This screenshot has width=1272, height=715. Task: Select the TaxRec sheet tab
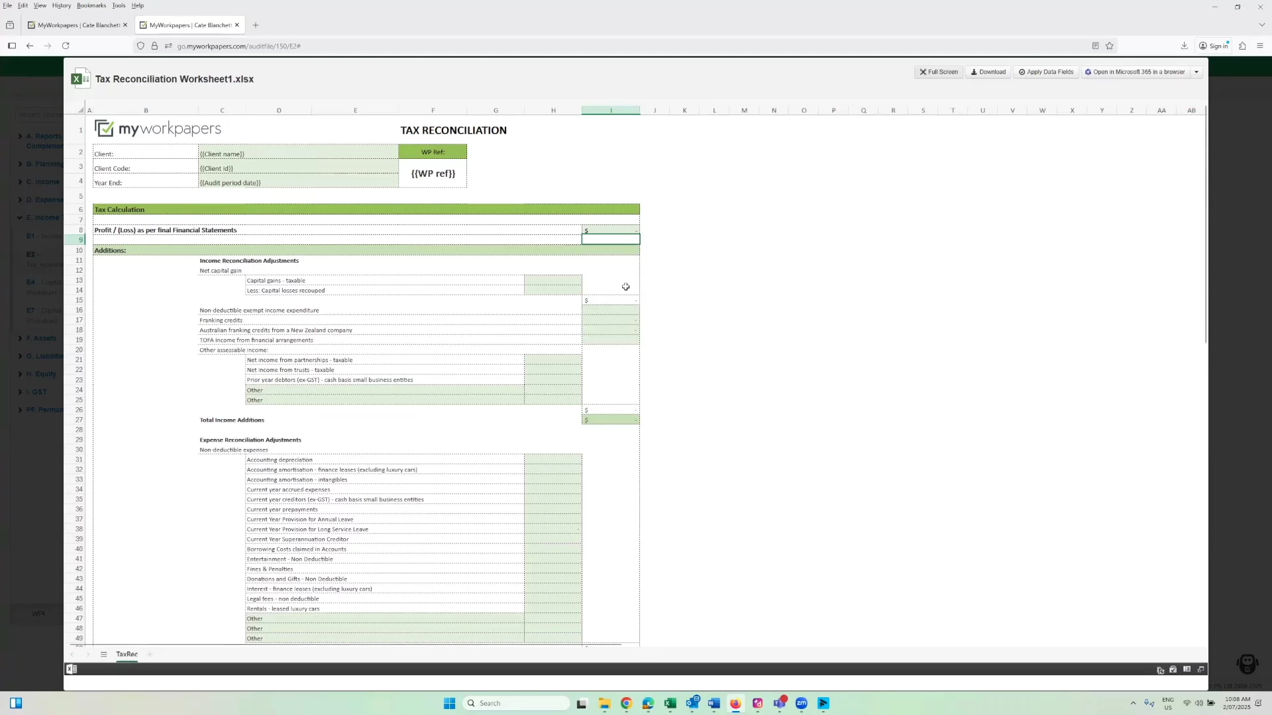[x=127, y=654]
